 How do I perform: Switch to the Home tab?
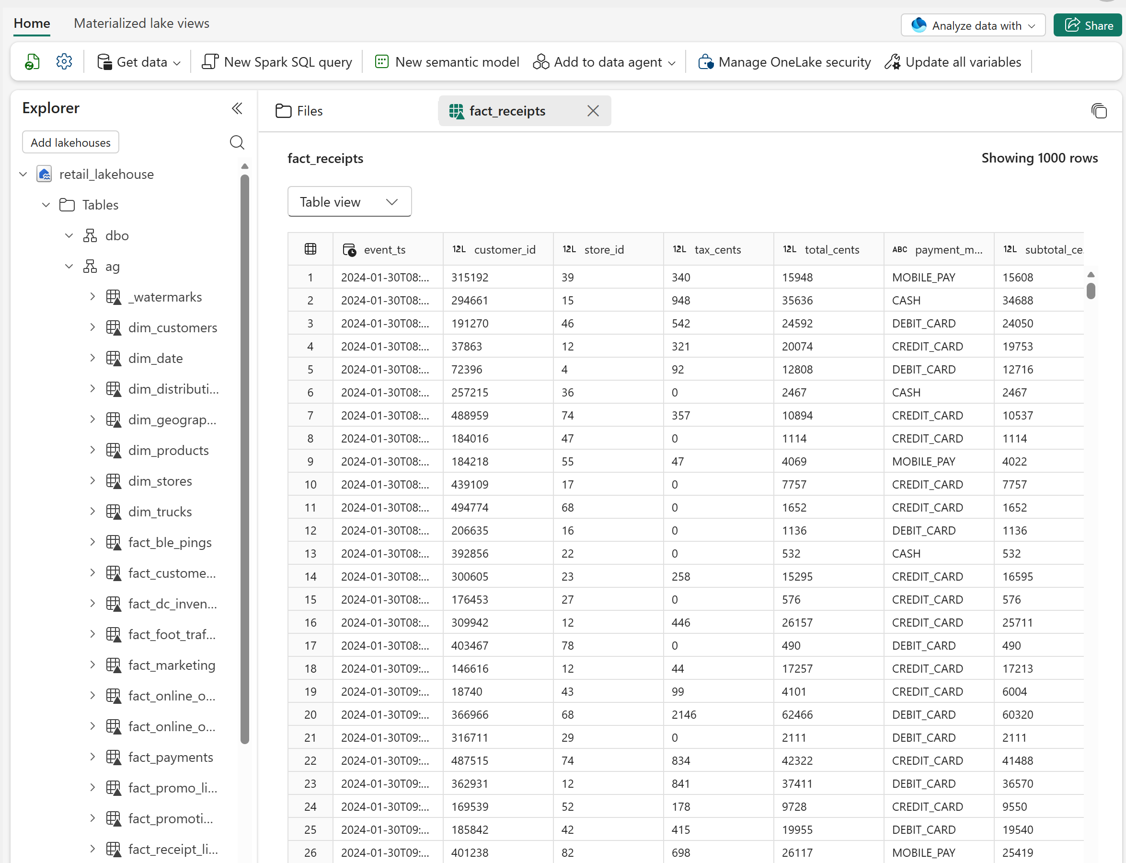32,23
